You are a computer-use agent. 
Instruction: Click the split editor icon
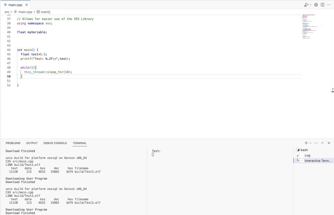click(x=323, y=5)
